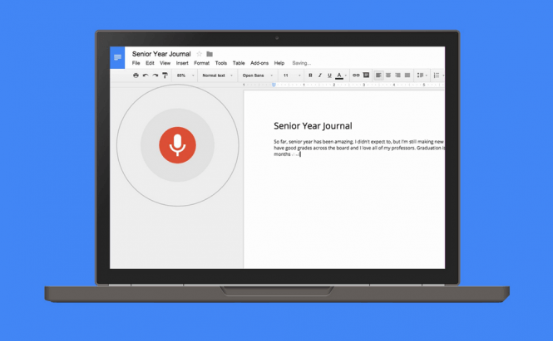Image resolution: width=553 pixels, height=341 pixels.
Task: Click the Senior Year Journal heading in page
Action: click(x=313, y=126)
